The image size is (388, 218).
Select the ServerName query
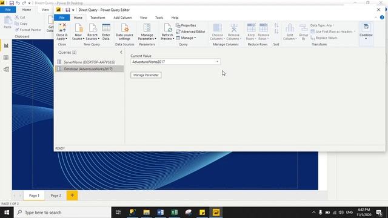pyautogui.click(x=89, y=62)
